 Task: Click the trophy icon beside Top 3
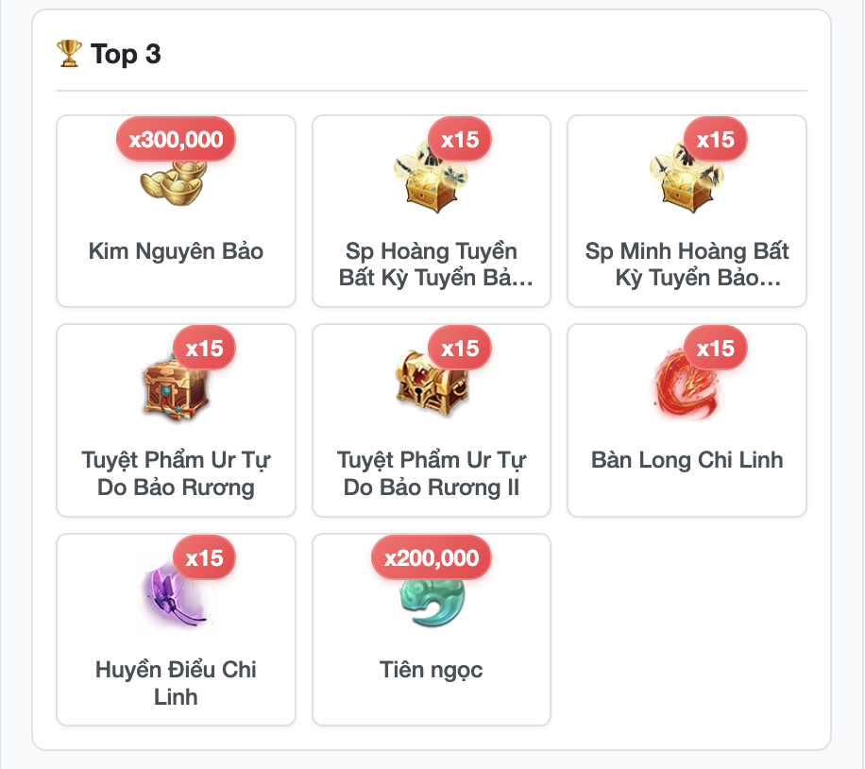69,54
